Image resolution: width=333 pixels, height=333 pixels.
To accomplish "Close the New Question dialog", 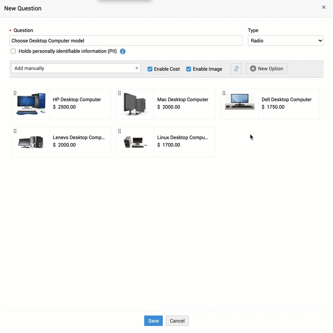I will click(x=323, y=7).
